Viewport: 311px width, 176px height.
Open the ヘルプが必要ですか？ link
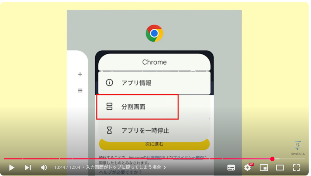(x=120, y=172)
